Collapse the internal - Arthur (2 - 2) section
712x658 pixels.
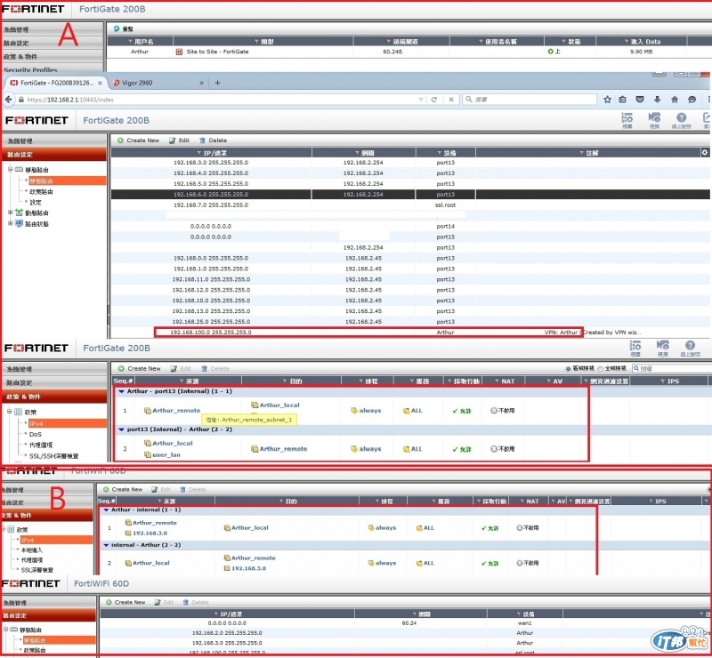pos(106,545)
